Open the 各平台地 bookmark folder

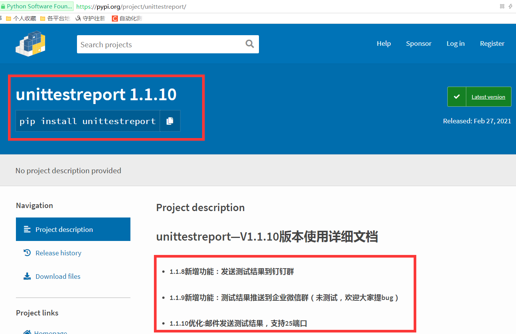pyautogui.click(x=55, y=18)
